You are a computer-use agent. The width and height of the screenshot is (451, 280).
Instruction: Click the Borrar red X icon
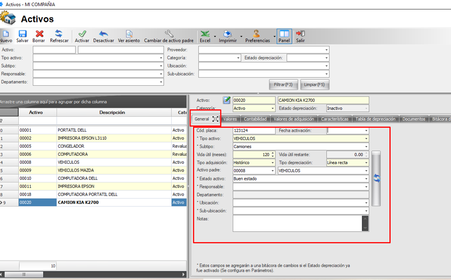point(39,34)
